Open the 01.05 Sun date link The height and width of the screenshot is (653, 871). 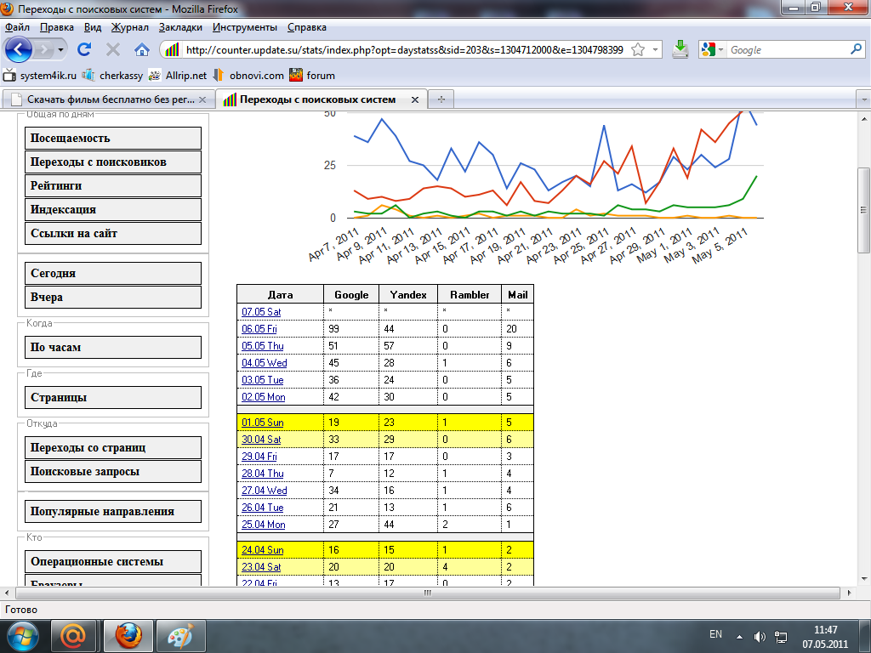262,423
